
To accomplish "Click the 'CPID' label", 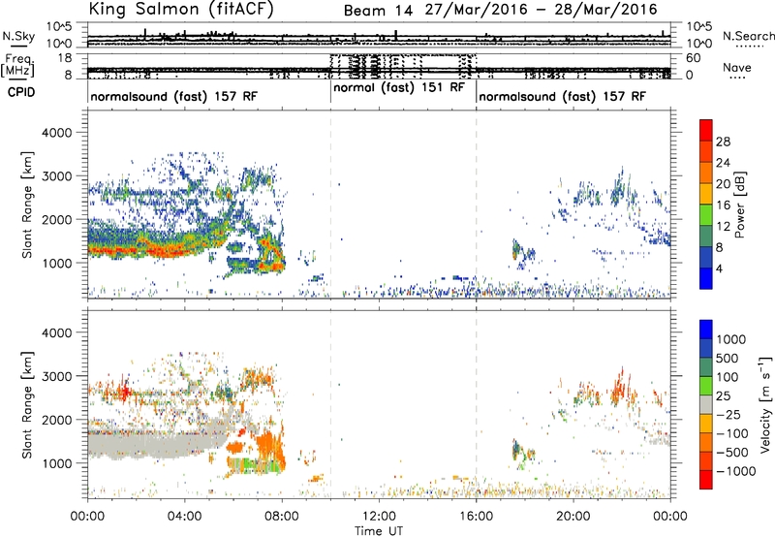I will 21,92.
